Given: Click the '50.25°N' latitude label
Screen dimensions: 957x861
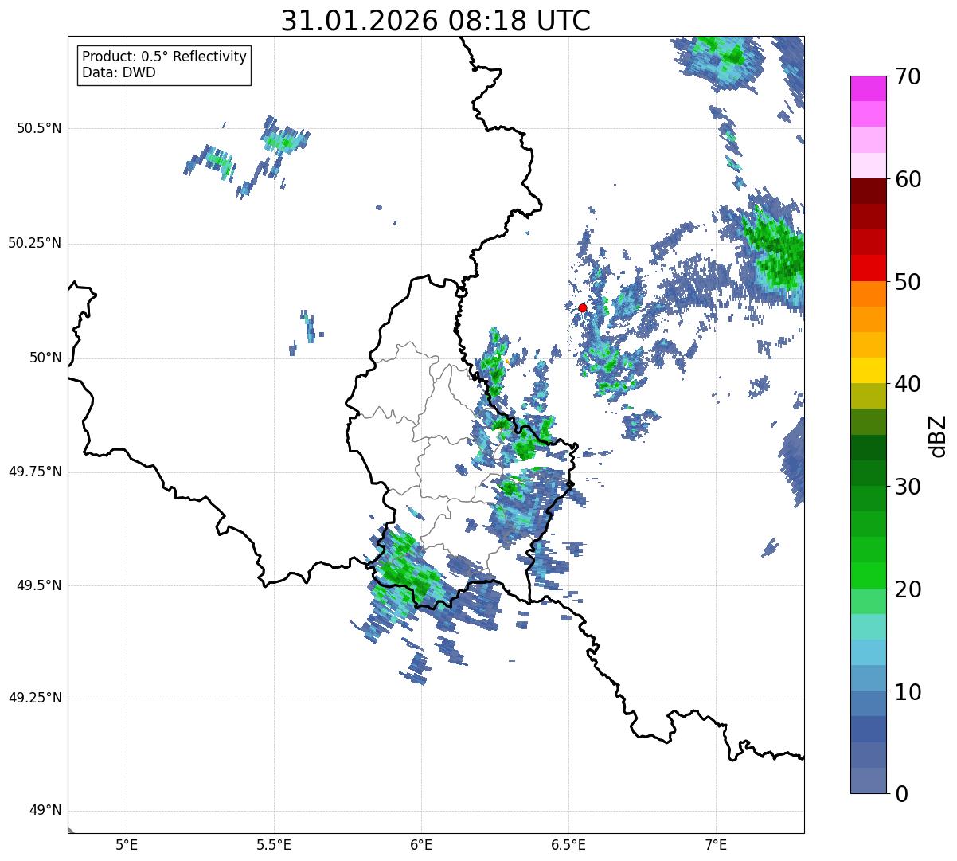Looking at the screenshot, I should (35, 243).
